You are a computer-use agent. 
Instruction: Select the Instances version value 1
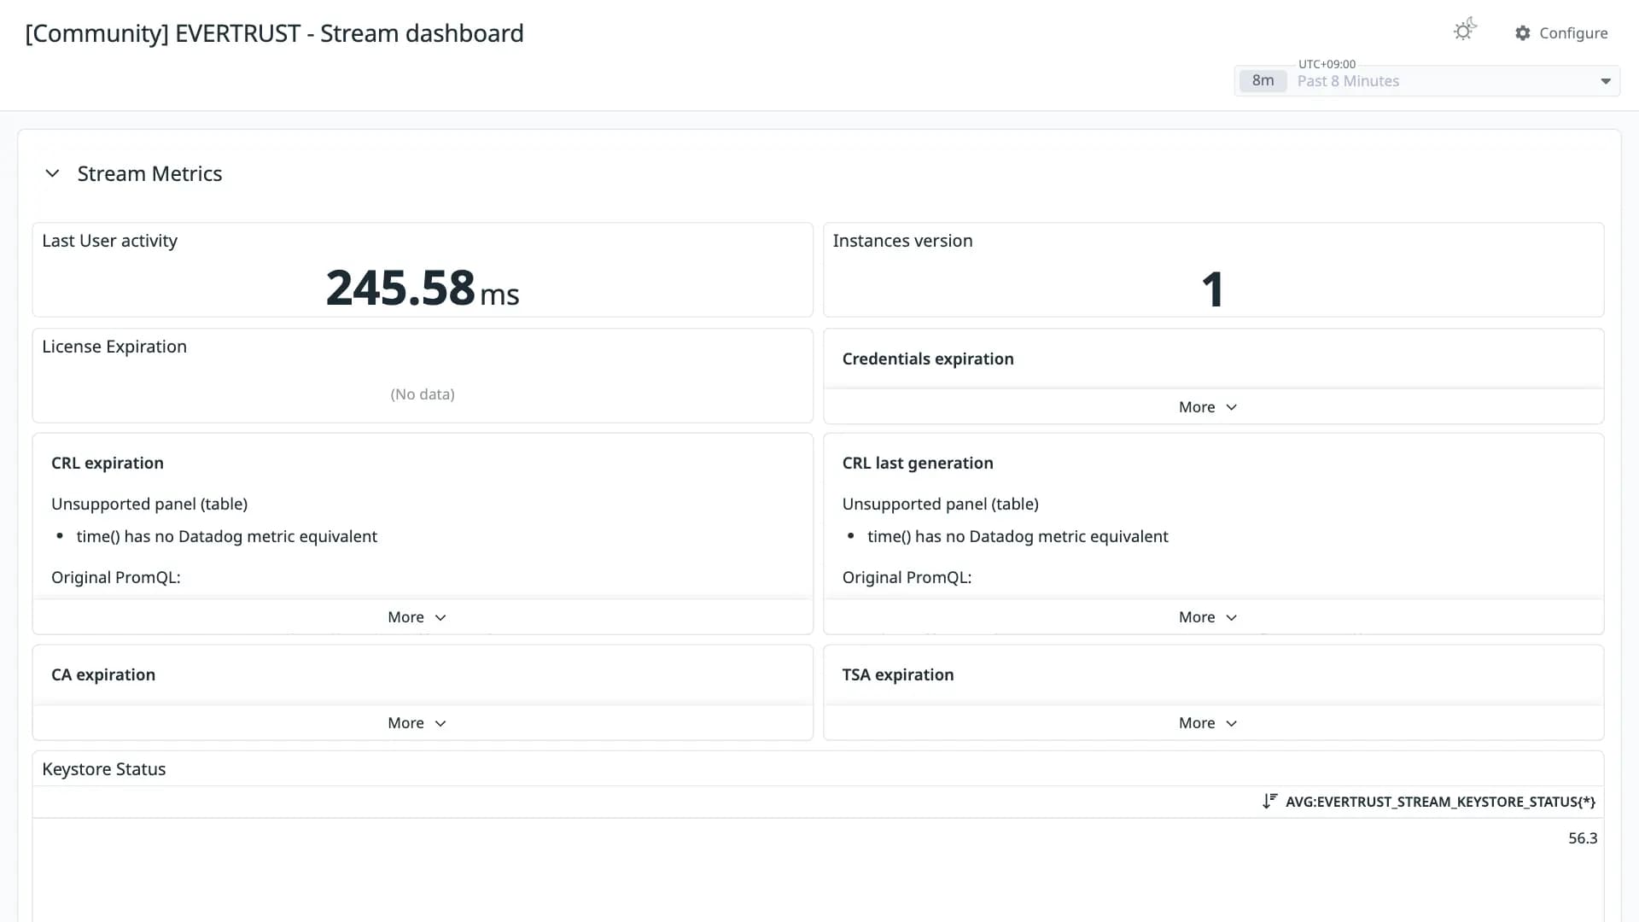[1213, 289]
